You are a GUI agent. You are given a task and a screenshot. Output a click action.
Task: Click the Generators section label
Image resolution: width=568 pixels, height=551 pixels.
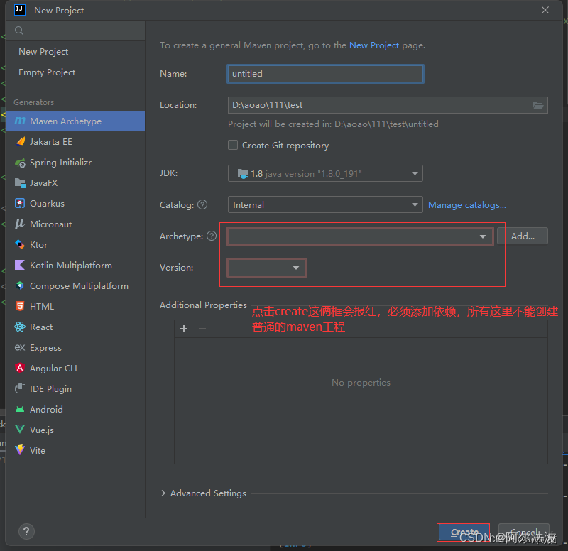(x=33, y=102)
